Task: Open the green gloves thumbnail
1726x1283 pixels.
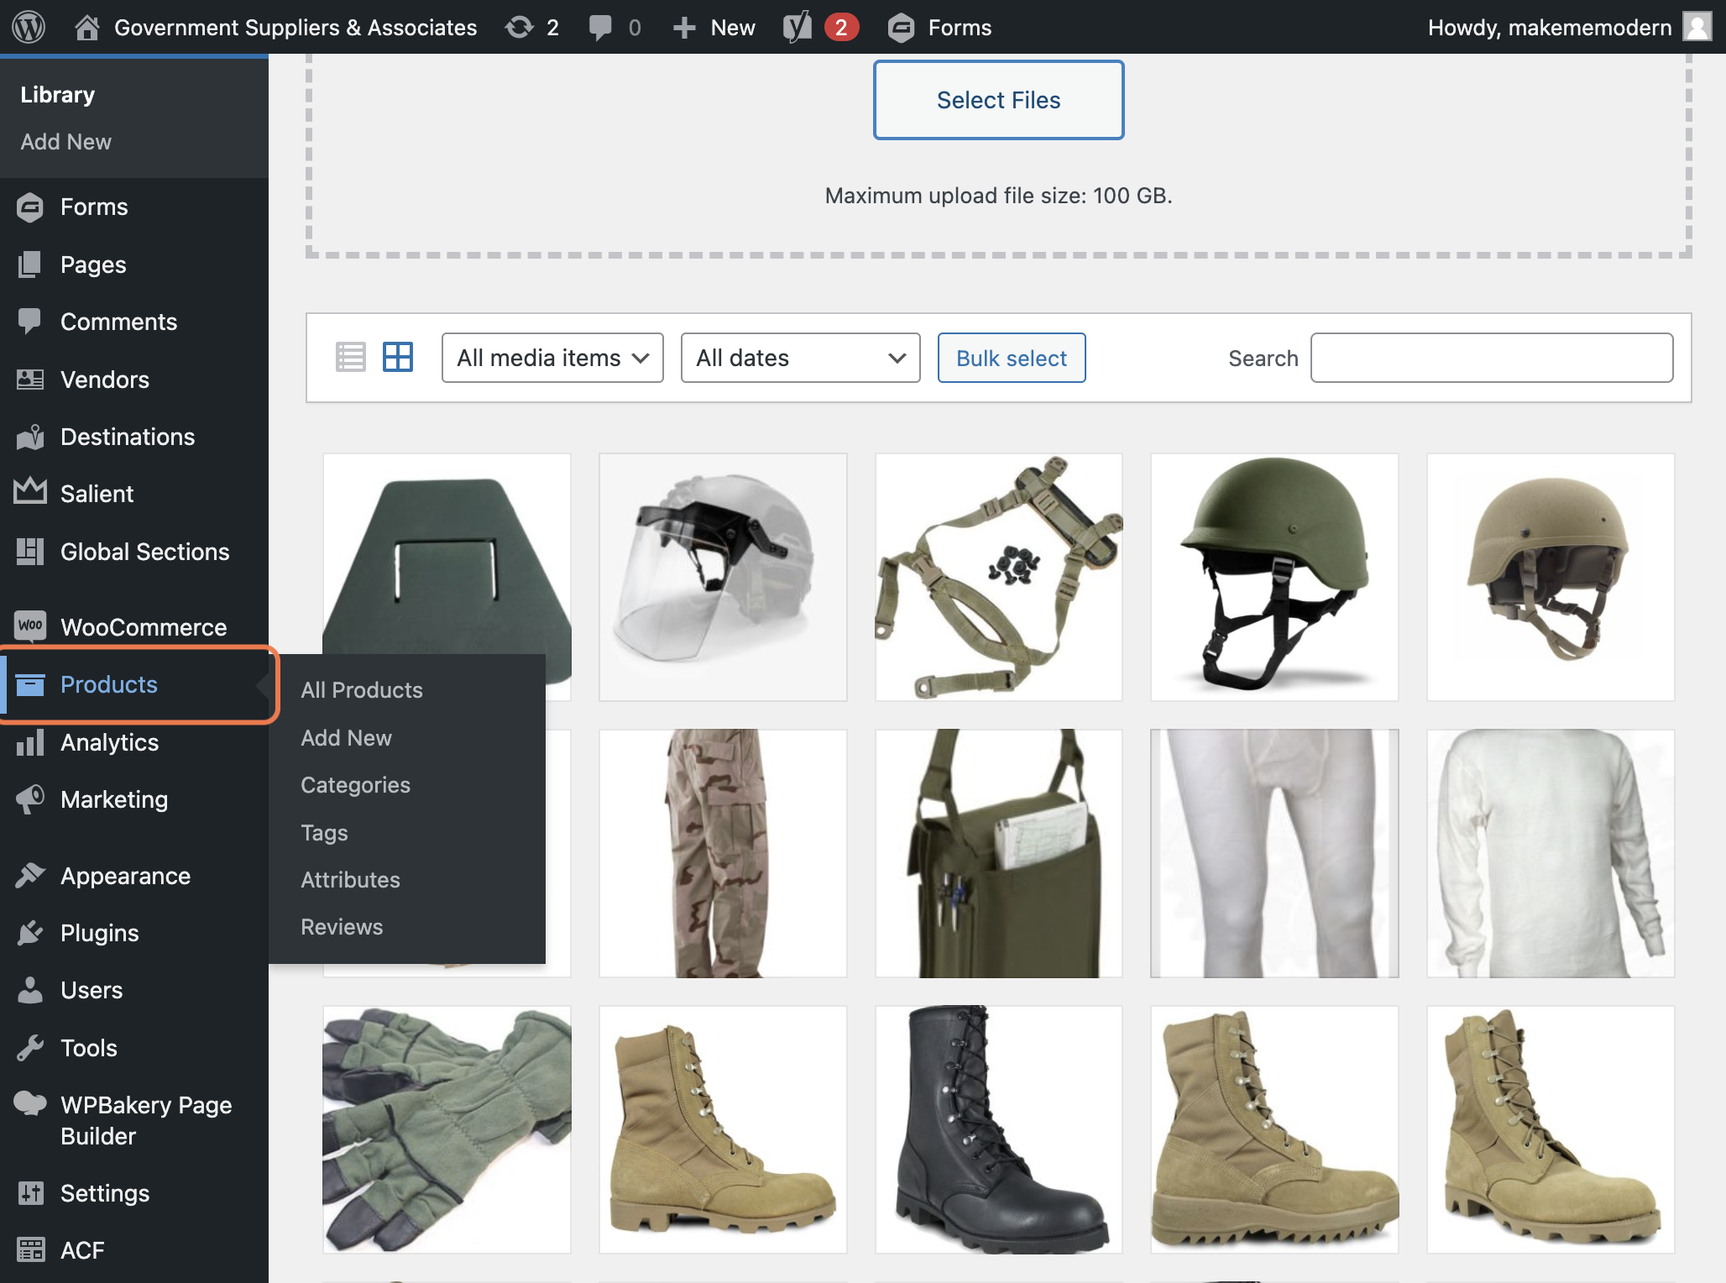Action: pos(447,1129)
